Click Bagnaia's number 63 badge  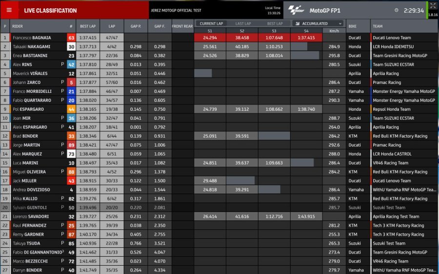(x=71, y=38)
